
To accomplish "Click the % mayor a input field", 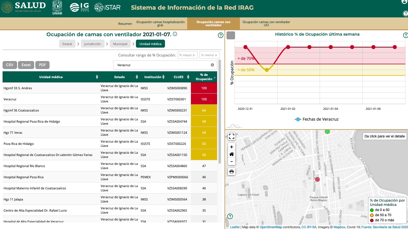I will pyautogui.click(x=187, y=55).
